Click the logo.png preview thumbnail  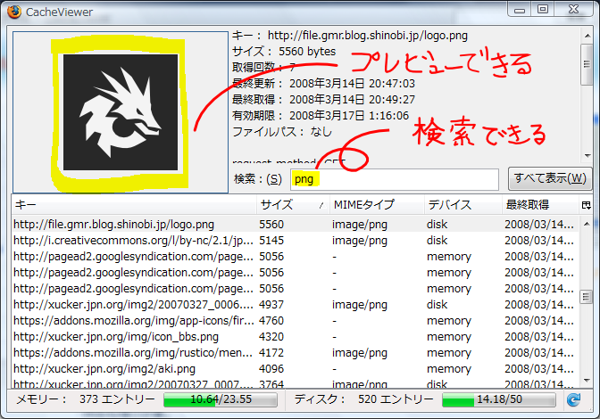(121, 112)
